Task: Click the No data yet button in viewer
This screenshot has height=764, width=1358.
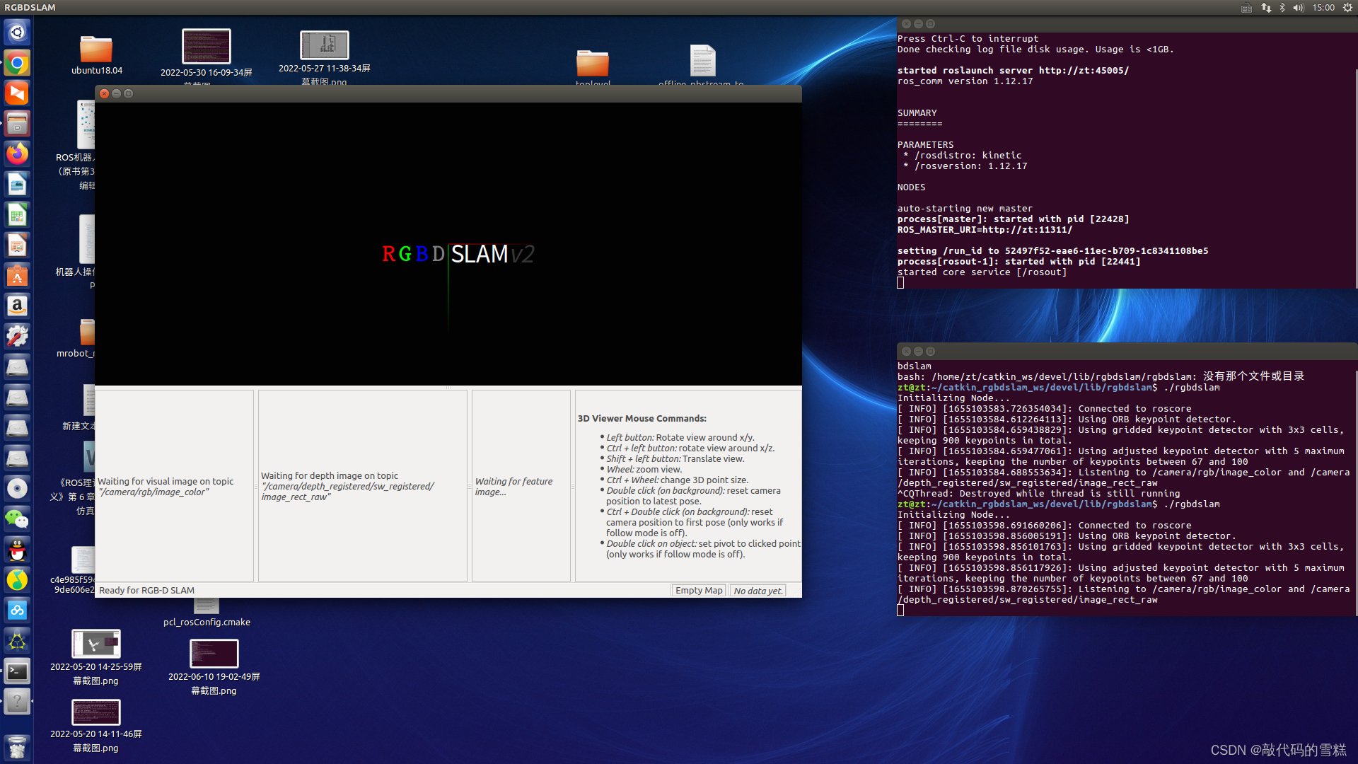Action: [758, 589]
